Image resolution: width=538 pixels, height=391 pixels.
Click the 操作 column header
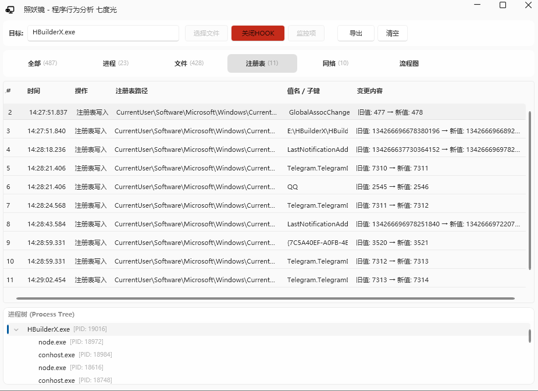pyautogui.click(x=81, y=91)
